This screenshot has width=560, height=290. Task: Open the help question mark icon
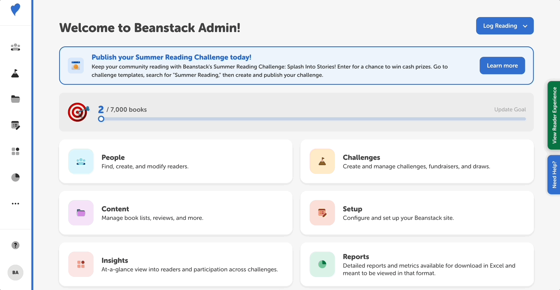tap(15, 245)
